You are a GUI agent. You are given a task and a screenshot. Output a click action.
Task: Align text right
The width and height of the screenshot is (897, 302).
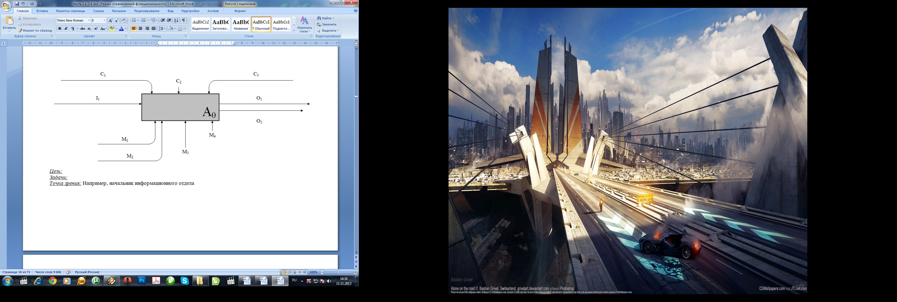pyautogui.click(x=147, y=29)
